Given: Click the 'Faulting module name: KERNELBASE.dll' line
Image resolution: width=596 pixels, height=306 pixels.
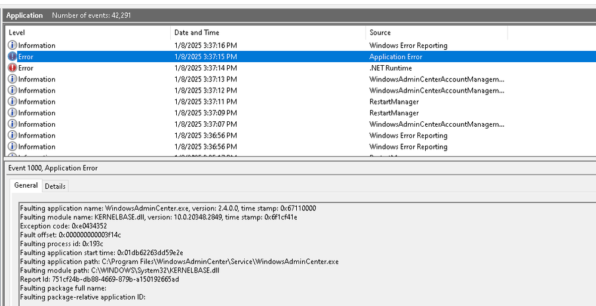Looking at the screenshot, I should [158, 217].
